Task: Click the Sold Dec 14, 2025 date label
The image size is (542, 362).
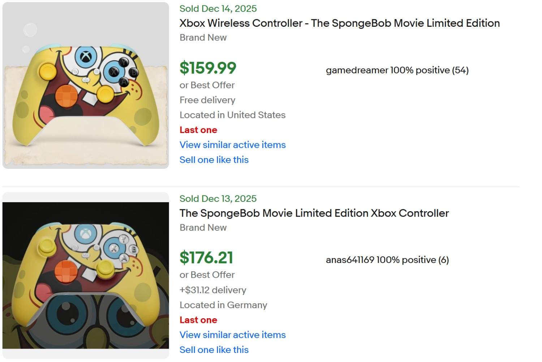Action: [x=218, y=8]
